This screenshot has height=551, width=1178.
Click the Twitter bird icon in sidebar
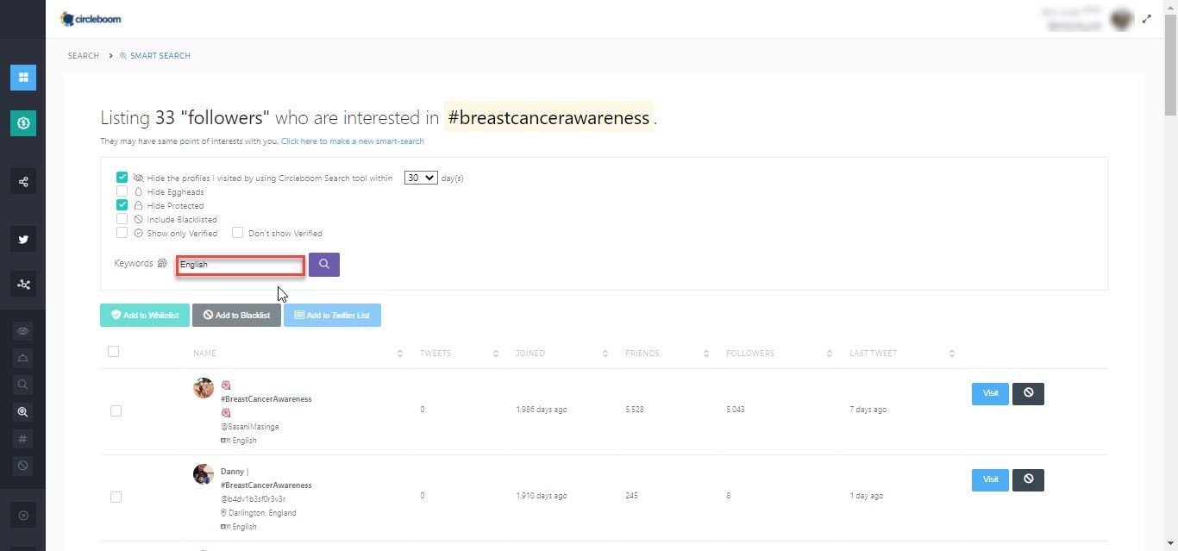(x=23, y=240)
